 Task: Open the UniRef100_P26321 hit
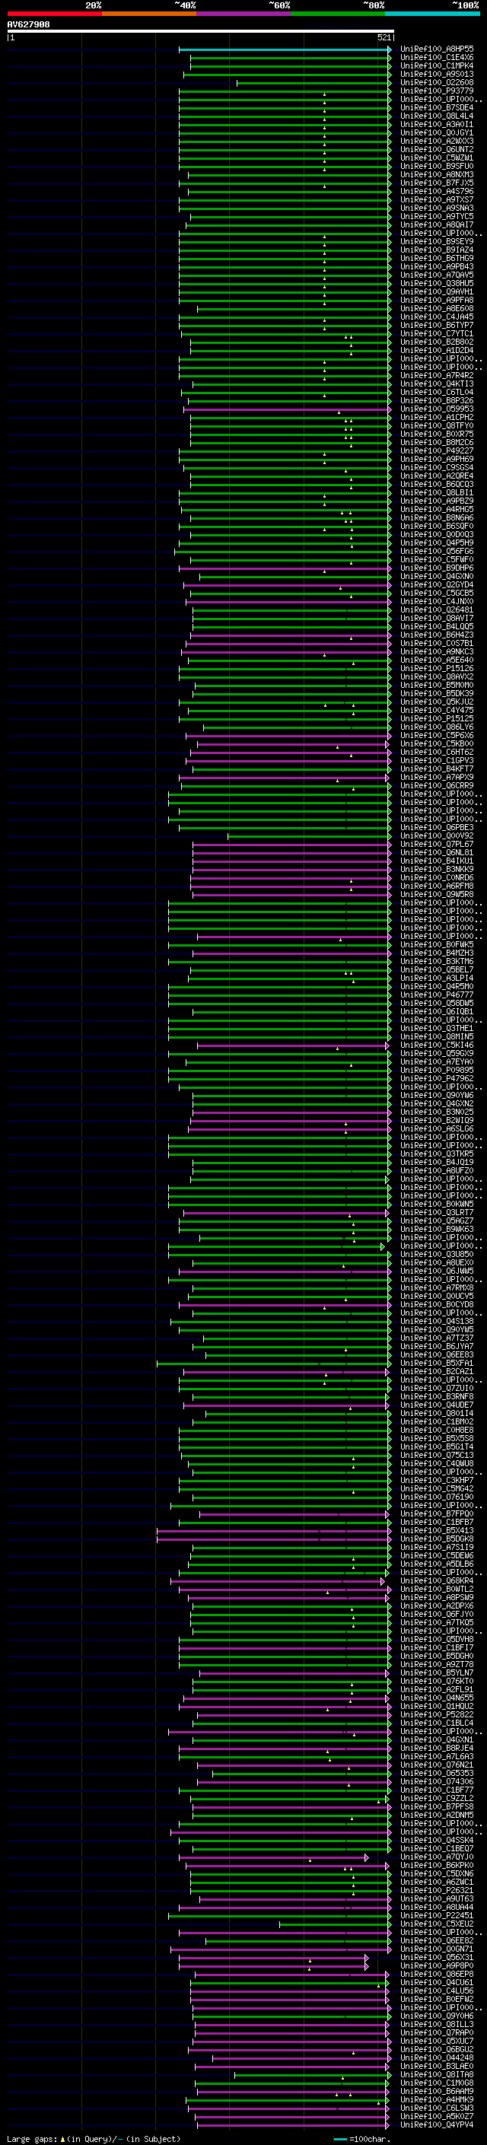436,1890
